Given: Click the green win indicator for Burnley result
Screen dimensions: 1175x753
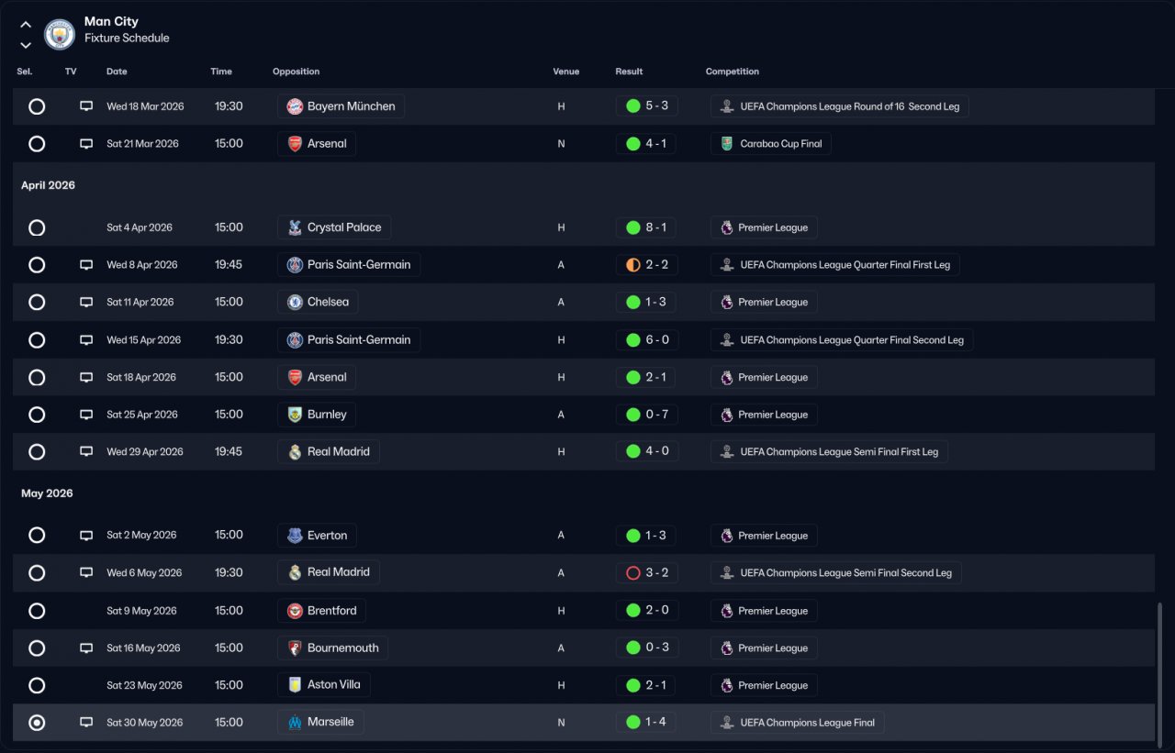Looking at the screenshot, I should click(632, 415).
